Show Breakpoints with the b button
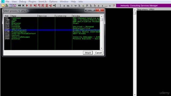 [95, 6]
